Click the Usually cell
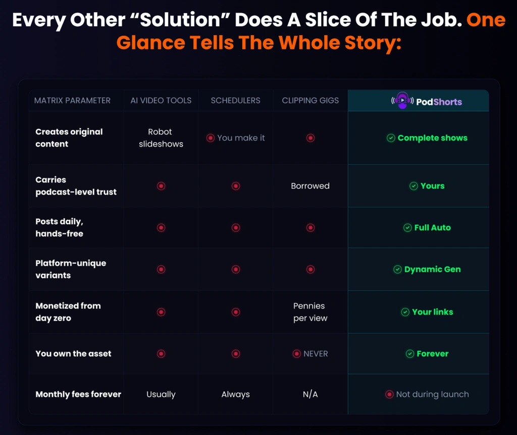This screenshot has height=435, width=517. (x=161, y=394)
